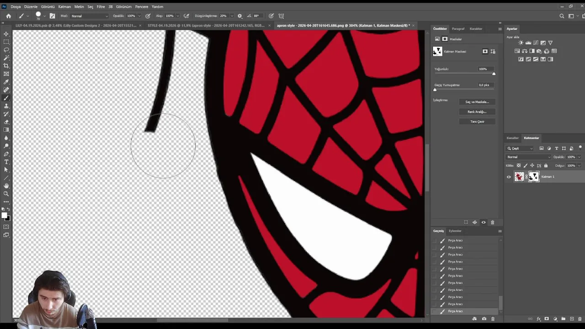Expand the Düzgünleştirme percentage dropdown
The image size is (585, 329).
click(232, 16)
